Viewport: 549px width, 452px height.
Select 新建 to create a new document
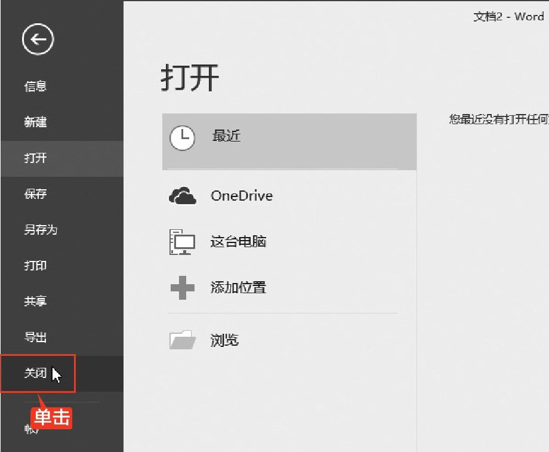tap(35, 122)
